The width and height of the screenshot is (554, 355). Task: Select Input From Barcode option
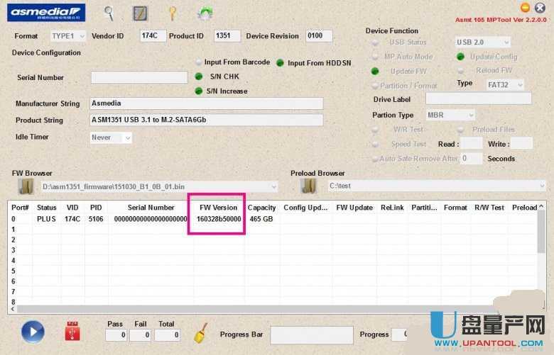tap(200, 62)
